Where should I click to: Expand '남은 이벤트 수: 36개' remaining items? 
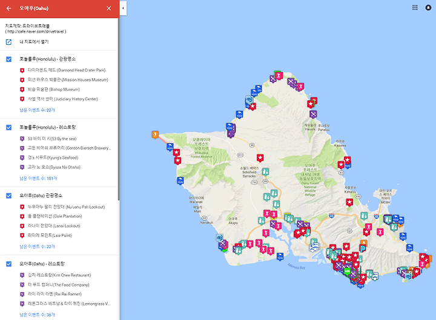(38, 315)
